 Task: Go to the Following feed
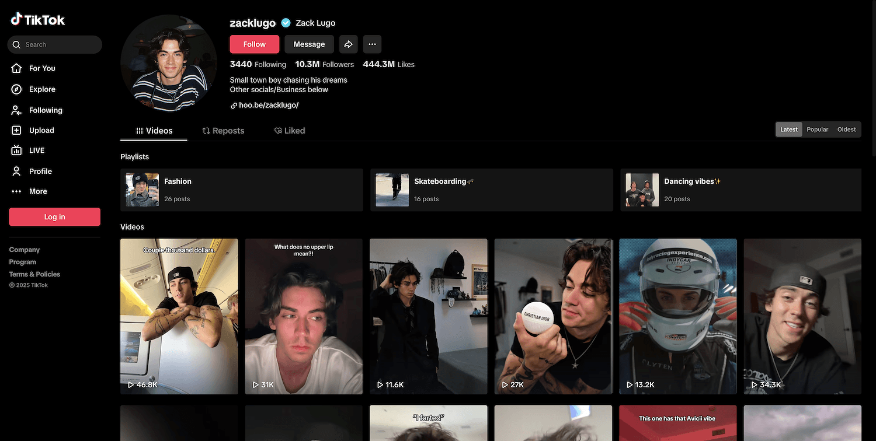coord(45,110)
